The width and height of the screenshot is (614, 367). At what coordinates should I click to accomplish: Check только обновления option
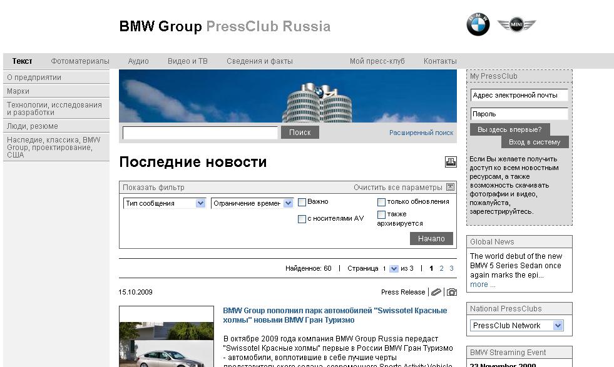pos(381,203)
